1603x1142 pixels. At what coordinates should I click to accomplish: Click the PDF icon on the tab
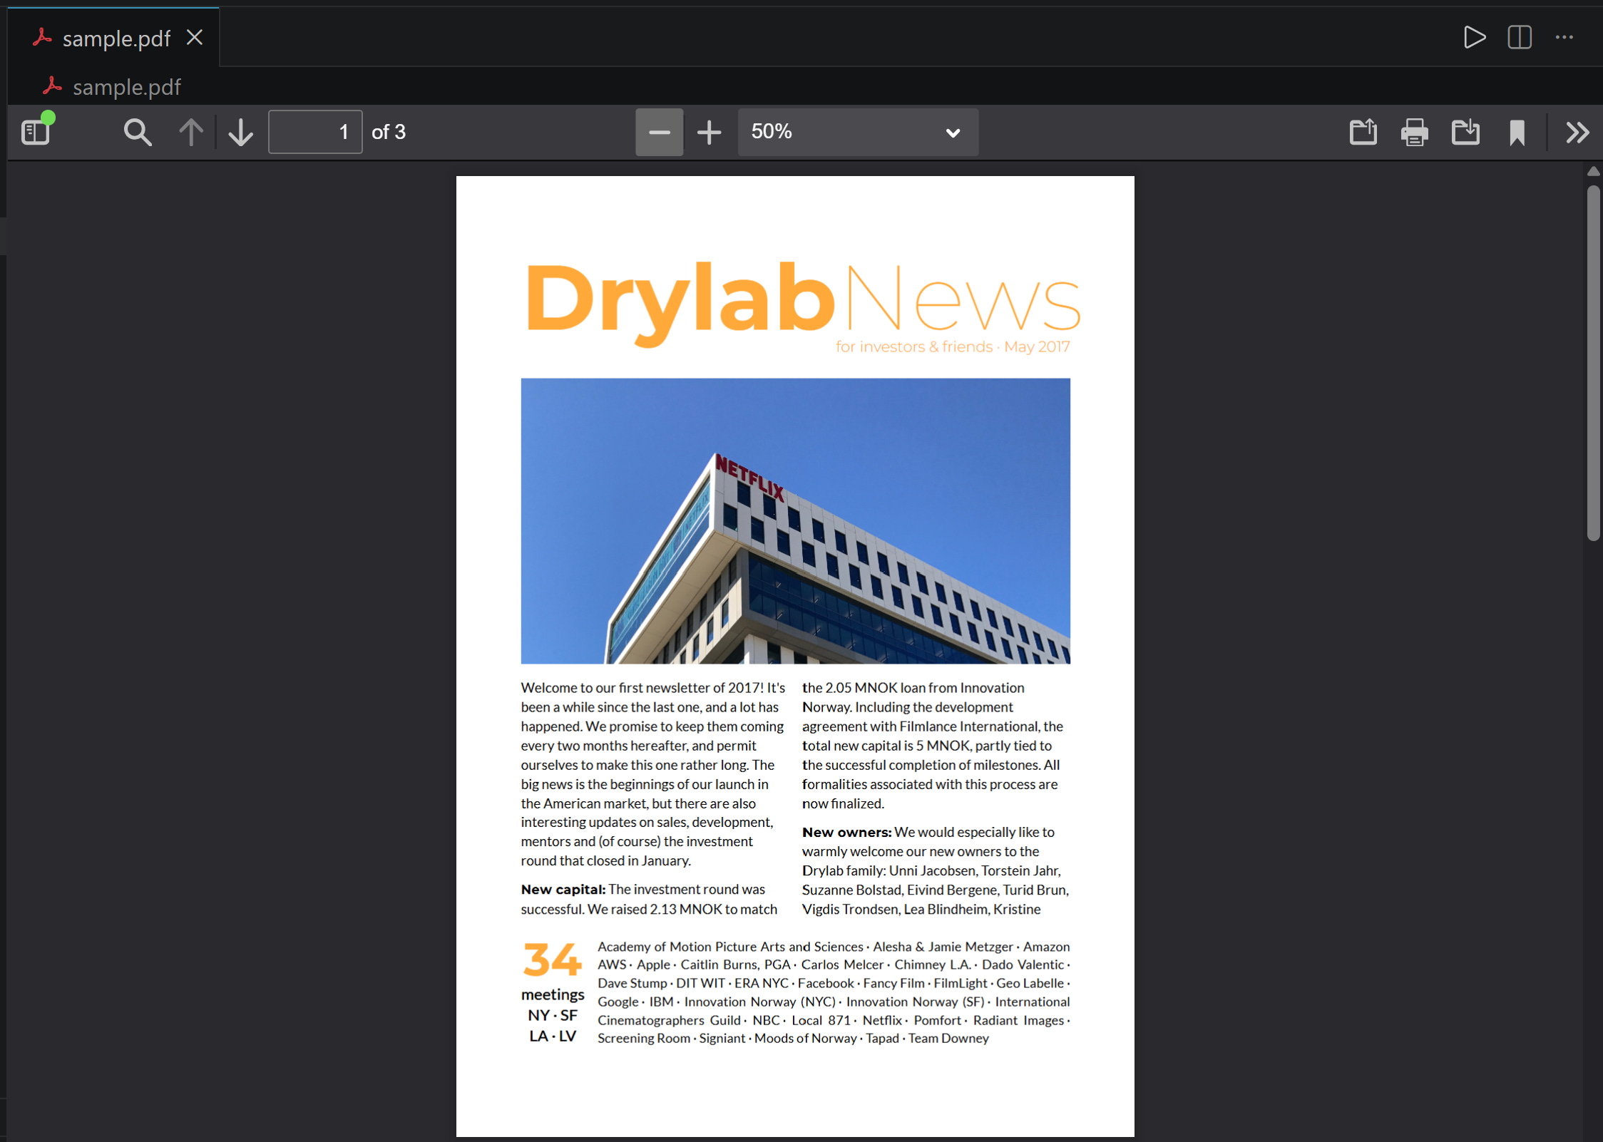pyautogui.click(x=42, y=37)
